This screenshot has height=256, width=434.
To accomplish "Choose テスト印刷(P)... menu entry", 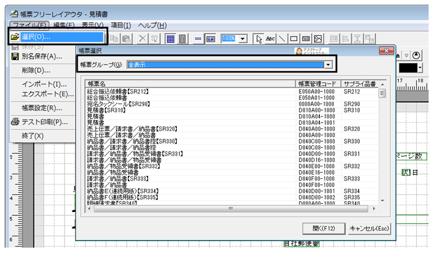I will pos(45,122).
